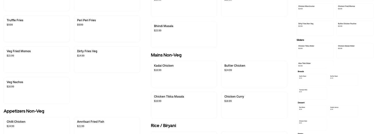Image resolution: width=377 pixels, height=134 pixels.
Task: Select the Aloo Tikki Slider item
Action: [315, 64]
